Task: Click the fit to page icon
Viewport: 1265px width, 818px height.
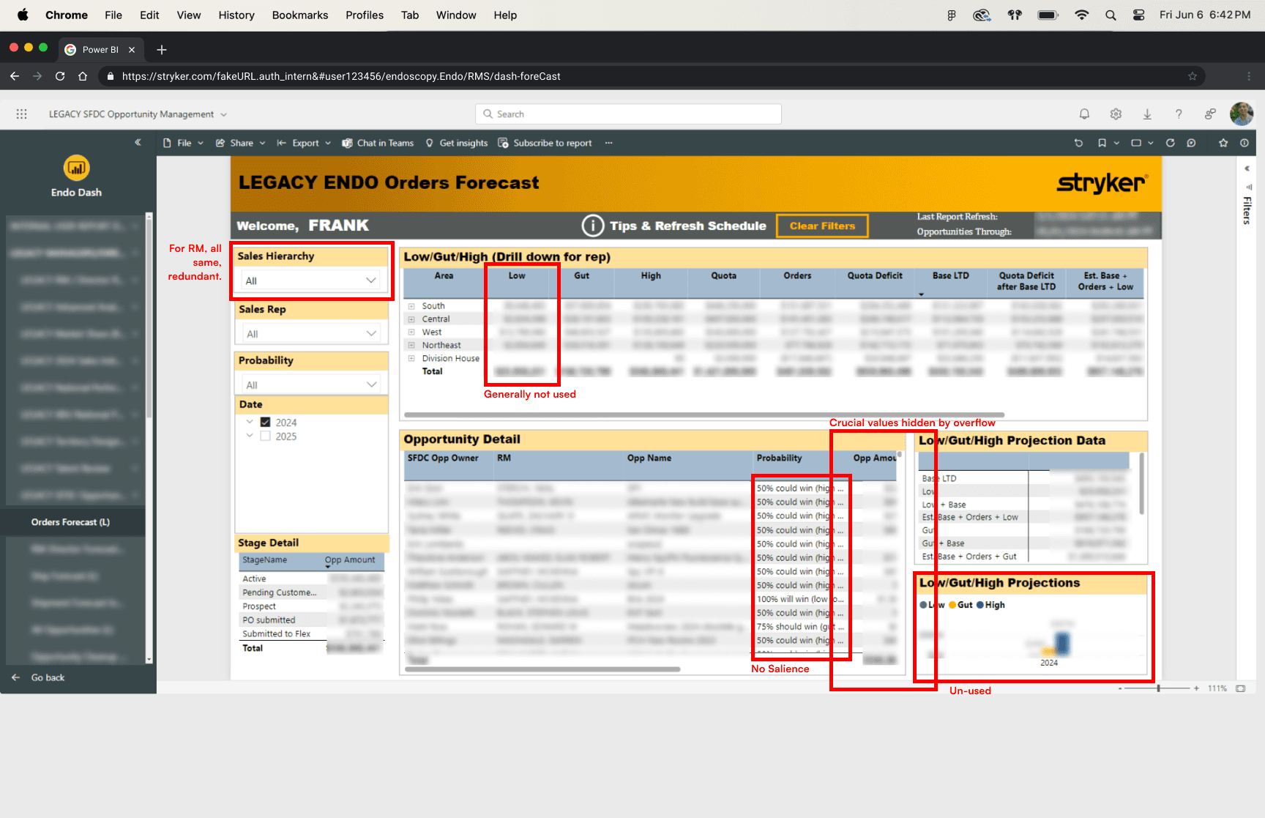Action: (x=1240, y=688)
